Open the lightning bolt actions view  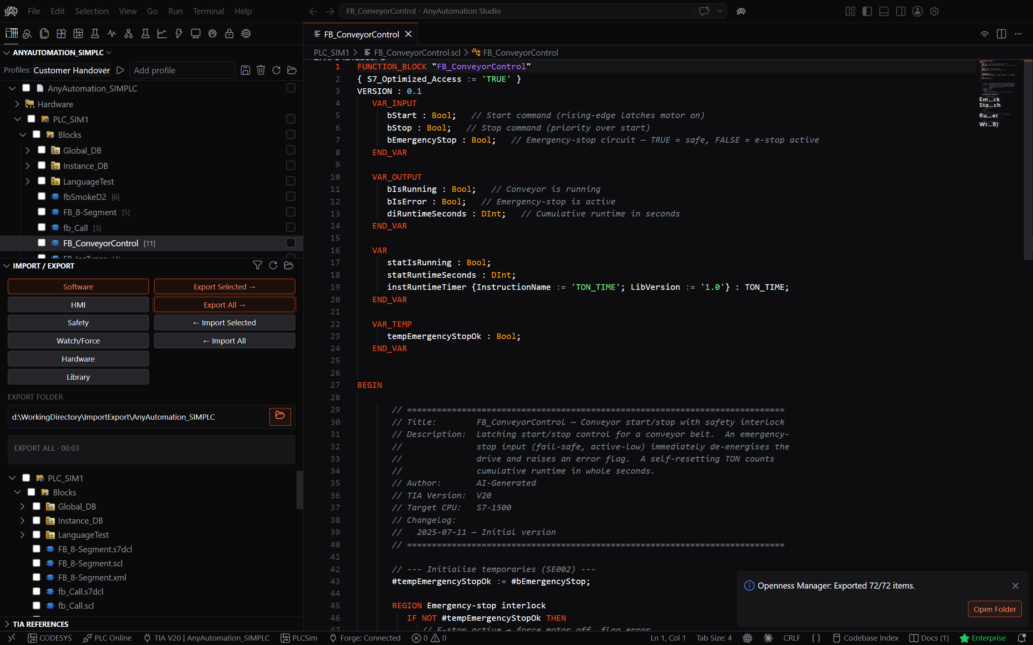tap(179, 33)
